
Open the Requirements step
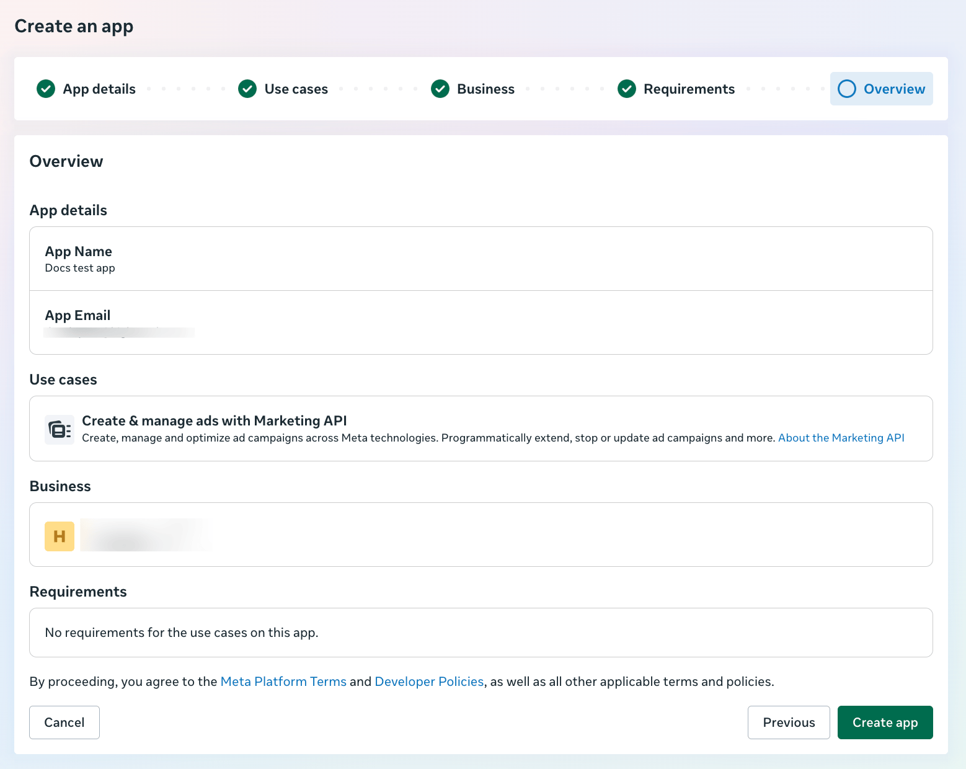click(x=689, y=89)
